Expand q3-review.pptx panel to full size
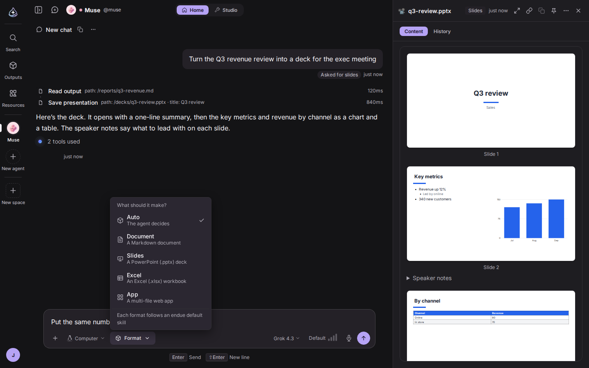The height and width of the screenshot is (368, 589). 517,11
